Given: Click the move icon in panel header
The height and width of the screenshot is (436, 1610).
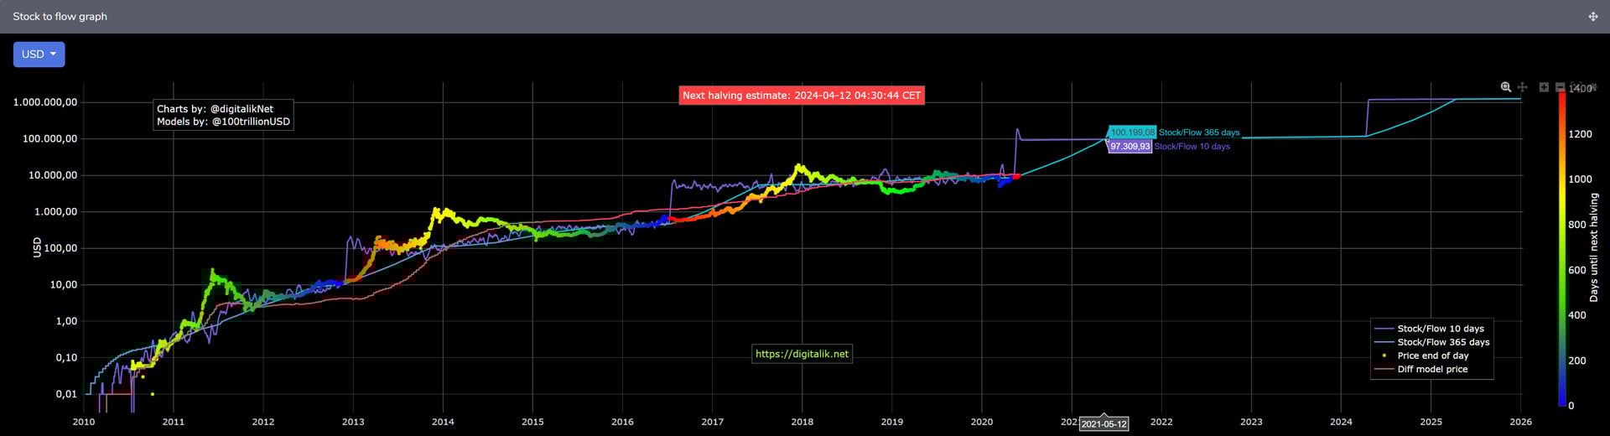Looking at the screenshot, I should 1592,17.
